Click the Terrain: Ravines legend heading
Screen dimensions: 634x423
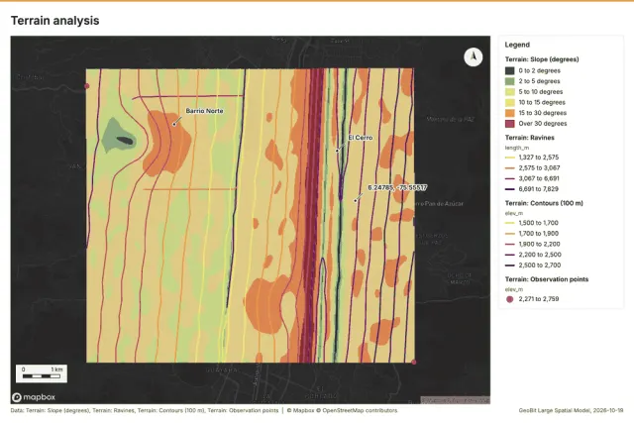click(x=530, y=138)
